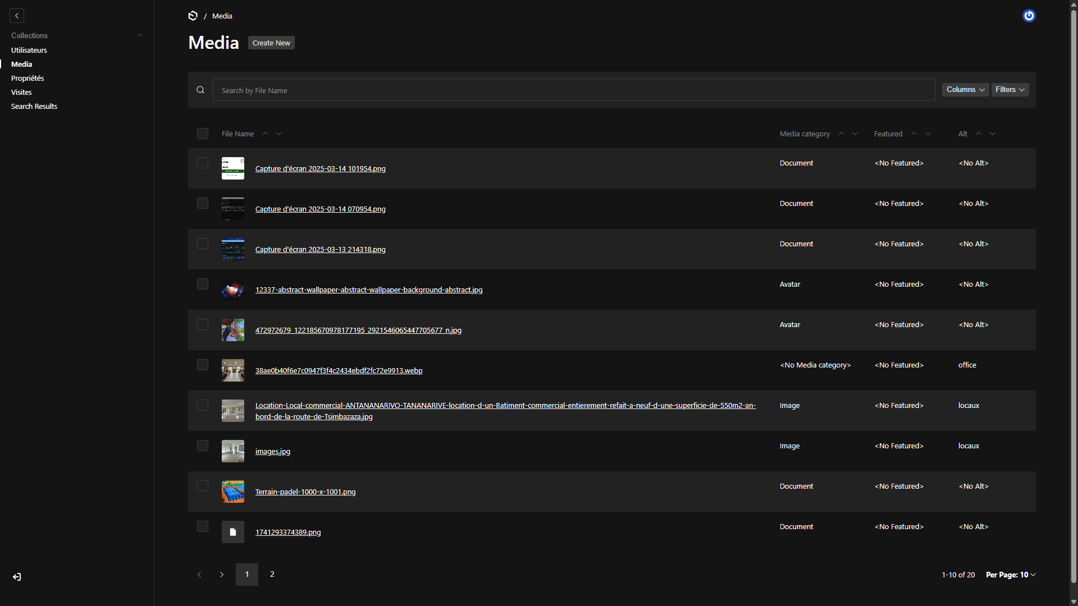Open the Per Page dropdown
This screenshot has width=1078, height=606.
click(1011, 575)
